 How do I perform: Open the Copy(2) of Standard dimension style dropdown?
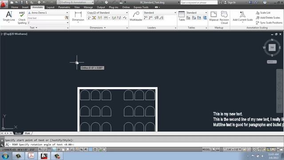107,13
